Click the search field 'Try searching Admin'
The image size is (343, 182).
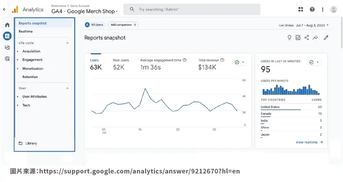pyautogui.click(x=192, y=9)
